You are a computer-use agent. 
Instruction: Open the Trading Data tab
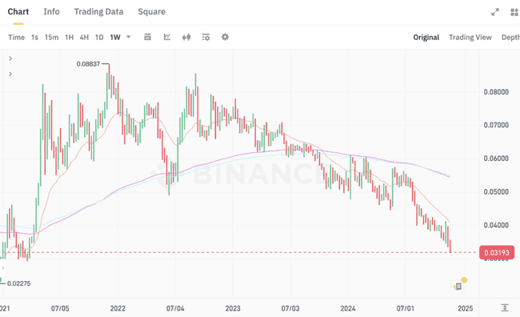tap(98, 12)
